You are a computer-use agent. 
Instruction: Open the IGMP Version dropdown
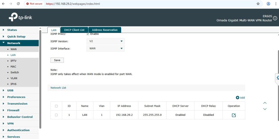(x=105, y=41)
